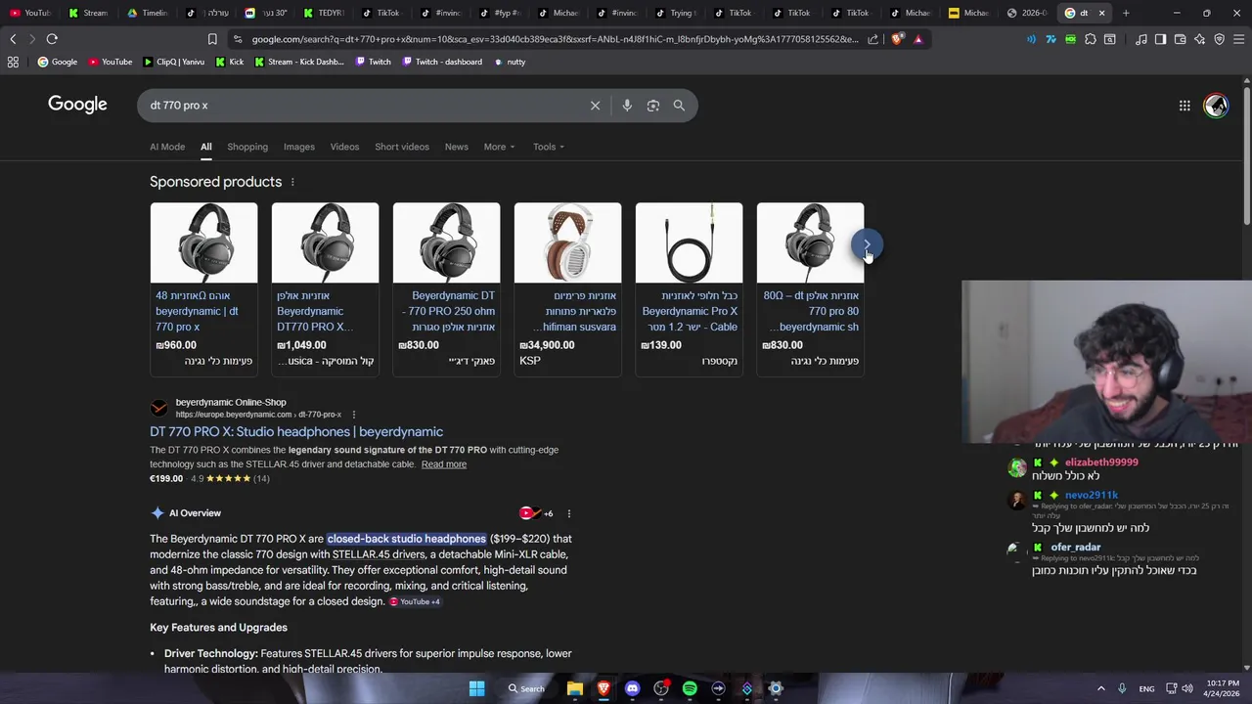Open Spotify from taskbar
Screen dimensions: 1252x704
point(690,688)
